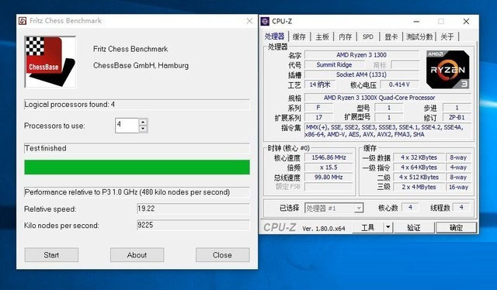Click the Socket AM4 (1331) value
The height and width of the screenshot is (290, 497).
pyautogui.click(x=362, y=74)
